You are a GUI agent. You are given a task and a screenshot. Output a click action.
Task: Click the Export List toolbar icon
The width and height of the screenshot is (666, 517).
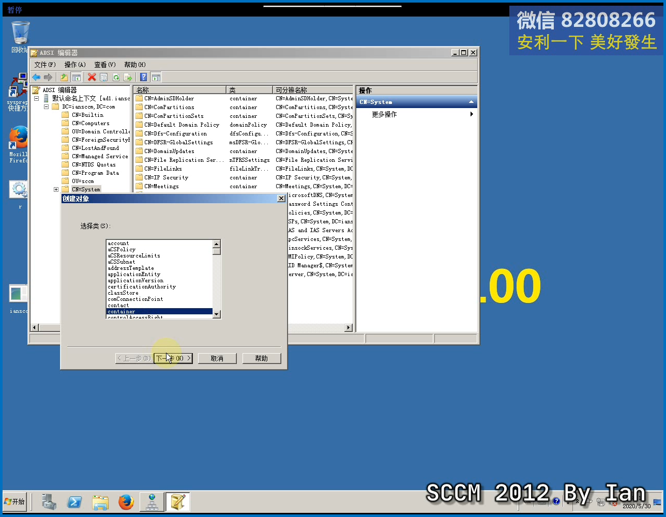click(128, 77)
